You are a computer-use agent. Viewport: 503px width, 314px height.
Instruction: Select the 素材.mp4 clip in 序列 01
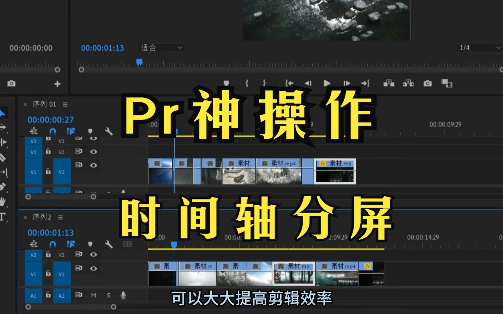(279, 171)
